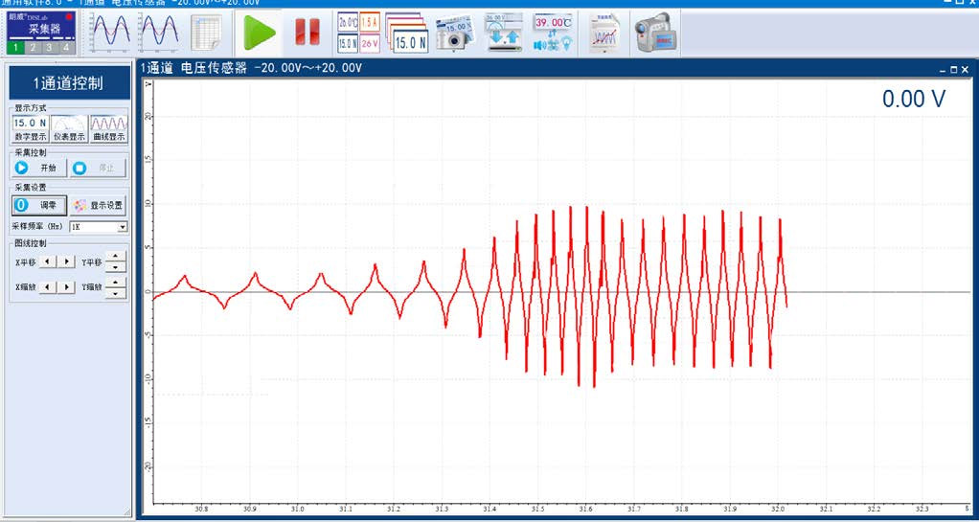Open the data table spreadsheet icon
This screenshot has height=522, width=979.
[206, 33]
